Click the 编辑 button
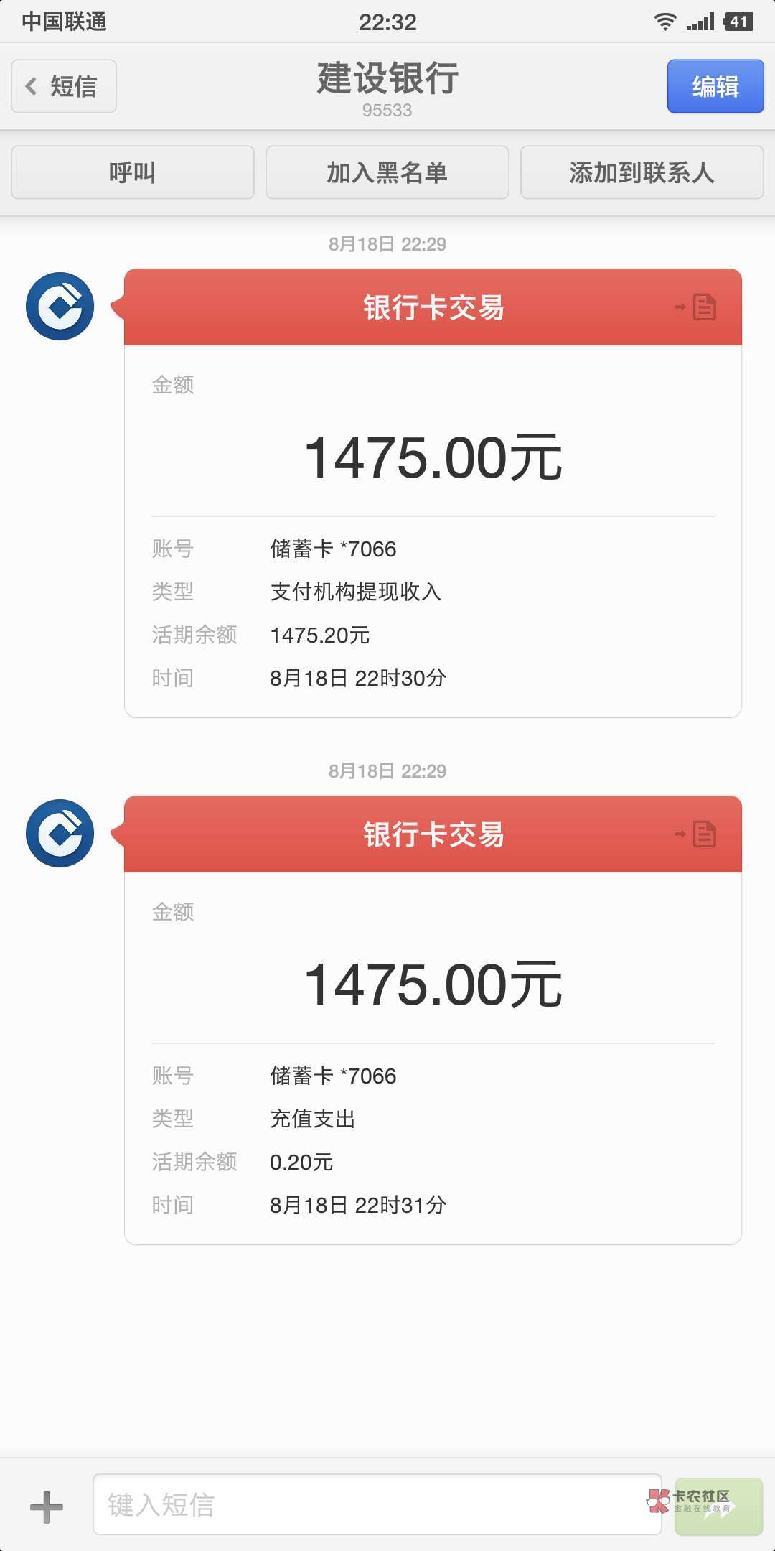Viewport: 775px width, 1551px height. [x=715, y=86]
